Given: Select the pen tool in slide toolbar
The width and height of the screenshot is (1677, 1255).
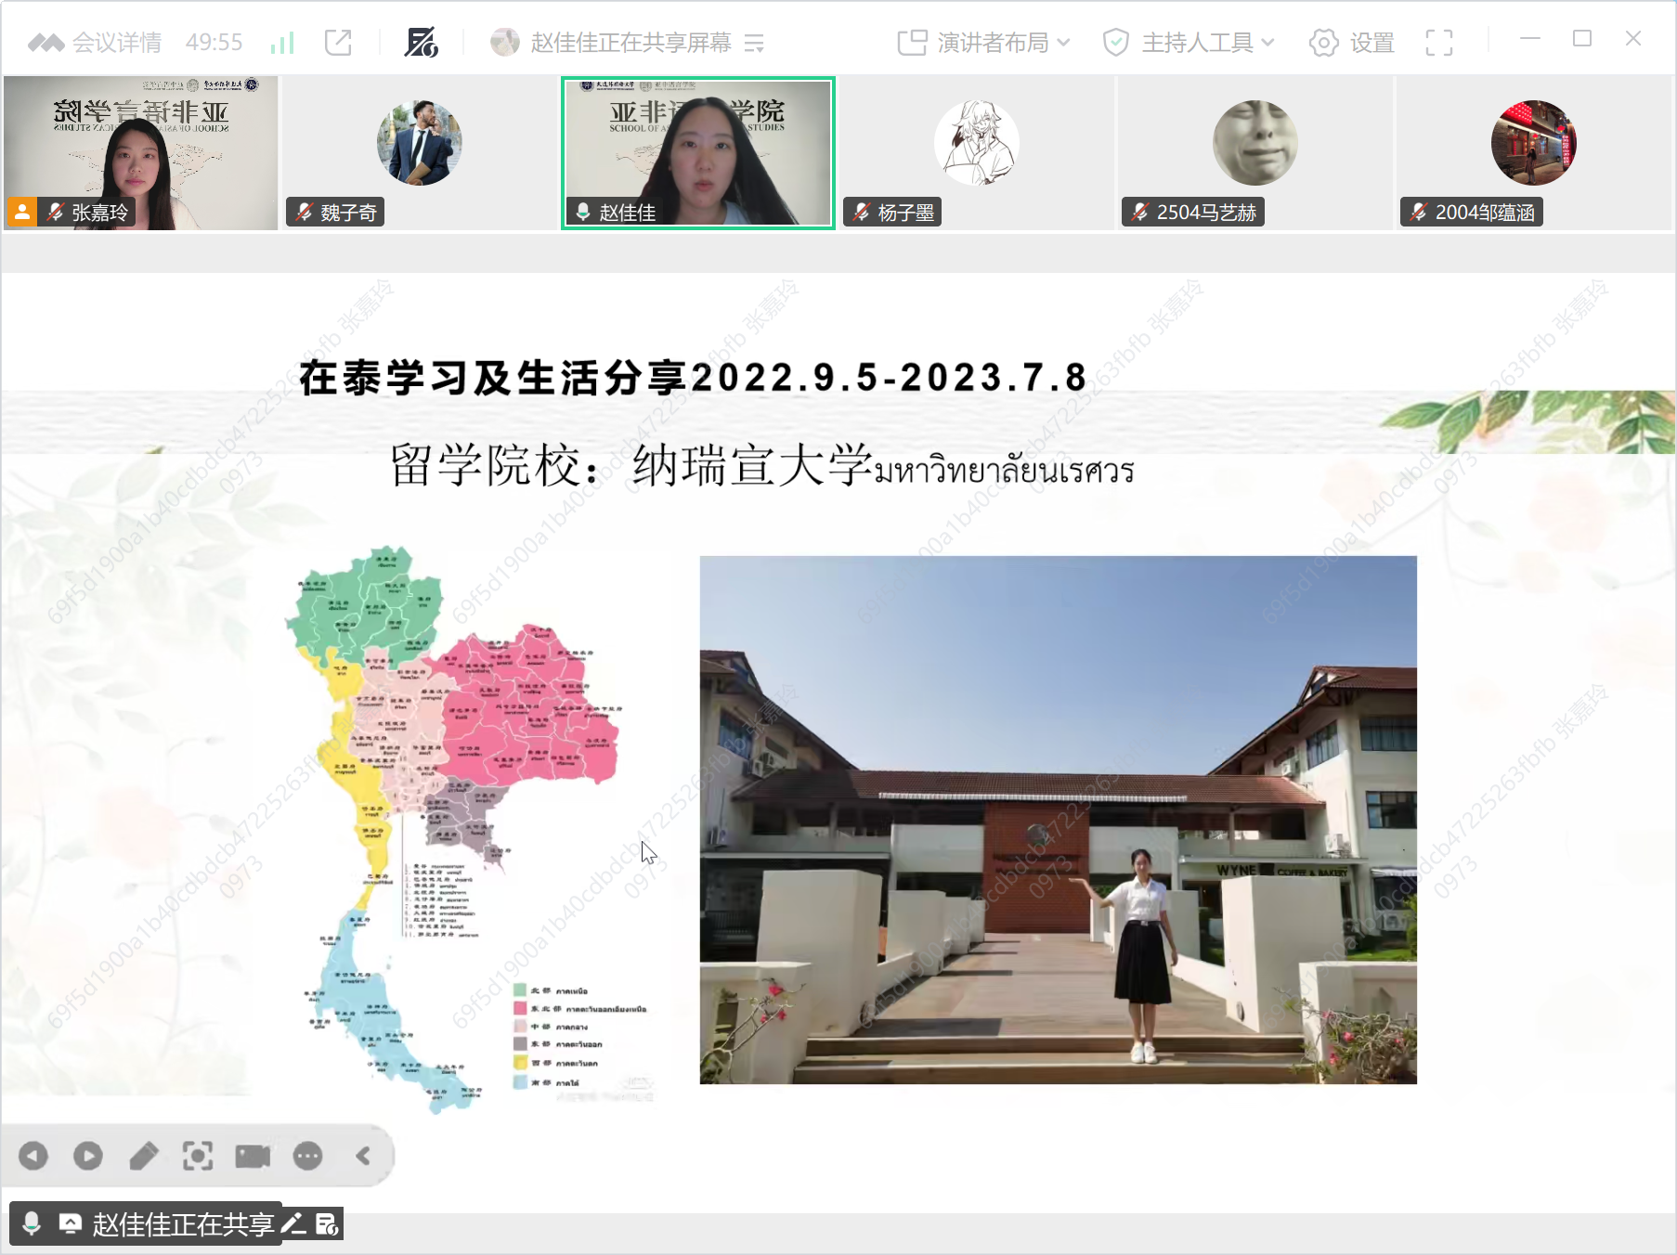Looking at the screenshot, I should coord(143,1156).
